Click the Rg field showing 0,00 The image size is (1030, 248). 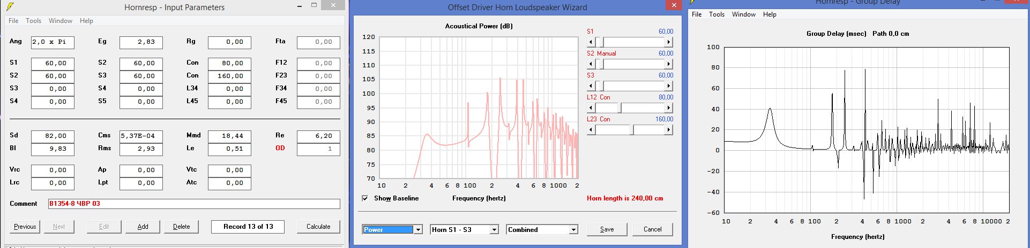pyautogui.click(x=229, y=42)
